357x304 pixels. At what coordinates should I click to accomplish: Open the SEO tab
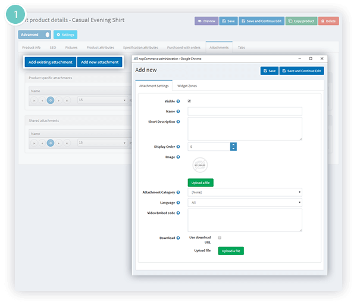[x=53, y=48]
